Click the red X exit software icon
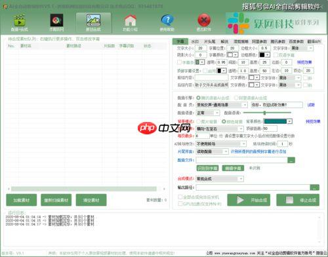328x257 pixels. pyautogui.click(x=204, y=23)
